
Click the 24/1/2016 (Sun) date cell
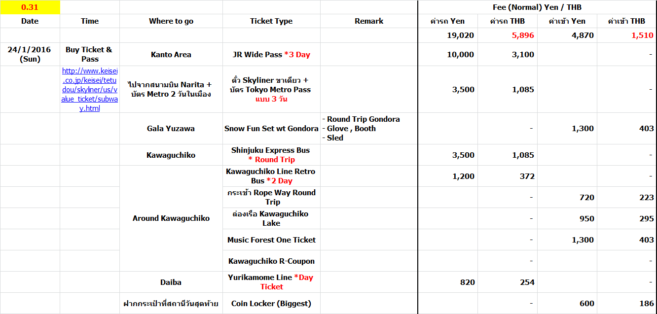pyautogui.click(x=30, y=54)
